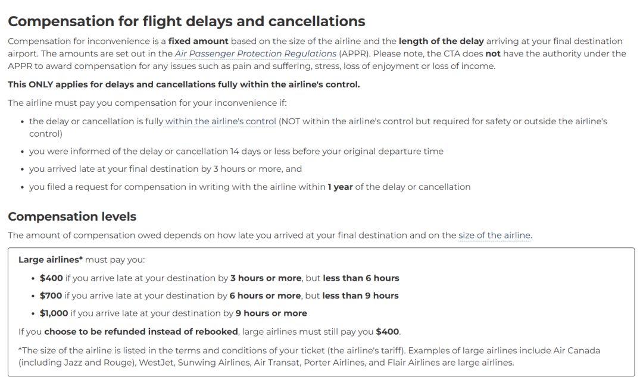Click the "3 hours or more, and" bullet
The height and width of the screenshot is (377, 643).
pyautogui.click(x=166, y=169)
